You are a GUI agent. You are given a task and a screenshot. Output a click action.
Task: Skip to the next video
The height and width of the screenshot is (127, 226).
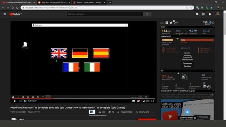click(20, 101)
